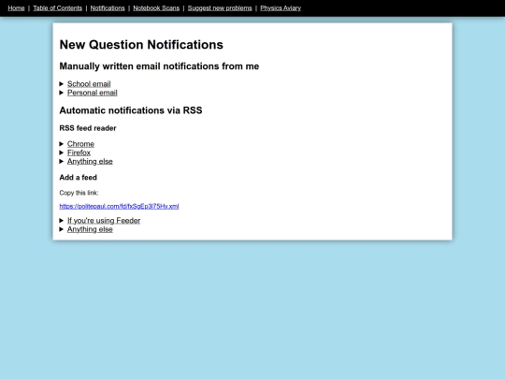Expand Anything else under Add a feed

coord(90,229)
